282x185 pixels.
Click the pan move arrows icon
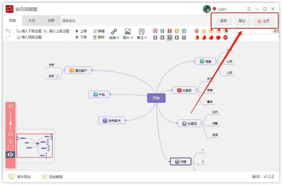click(11, 141)
